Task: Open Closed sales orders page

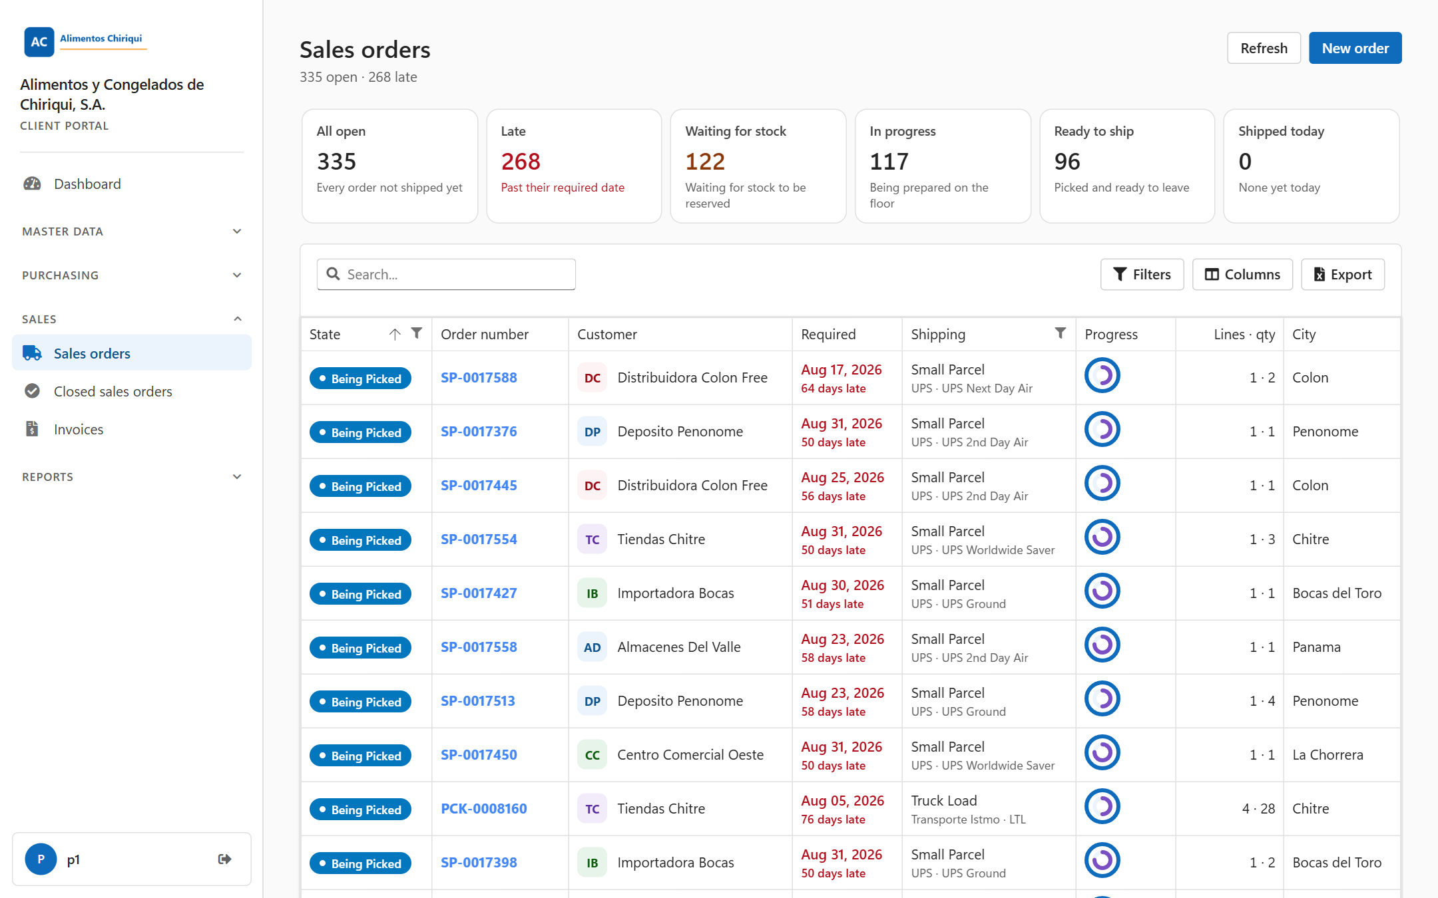Action: point(132,391)
